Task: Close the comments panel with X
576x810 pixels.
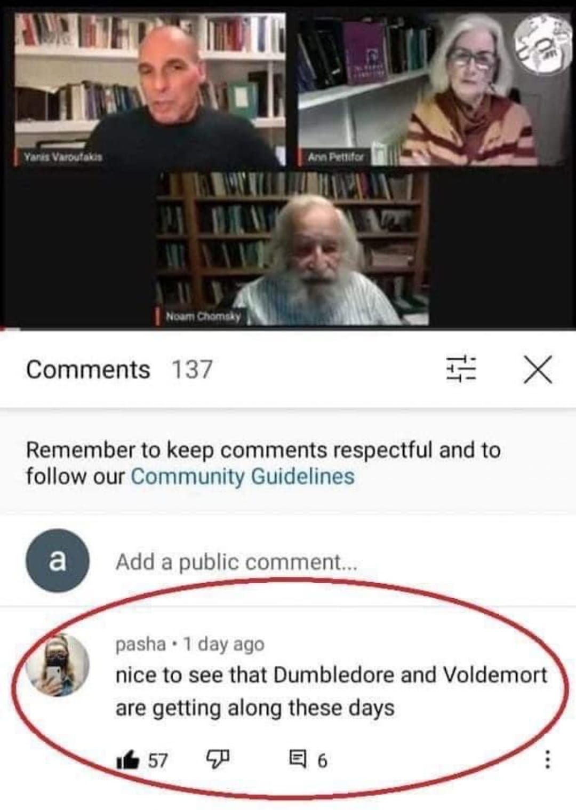Action: point(537,369)
